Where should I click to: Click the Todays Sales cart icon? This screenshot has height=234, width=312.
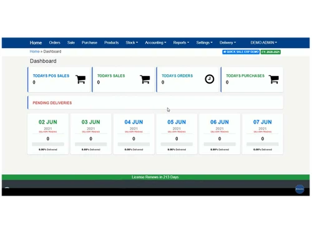pos(145,79)
